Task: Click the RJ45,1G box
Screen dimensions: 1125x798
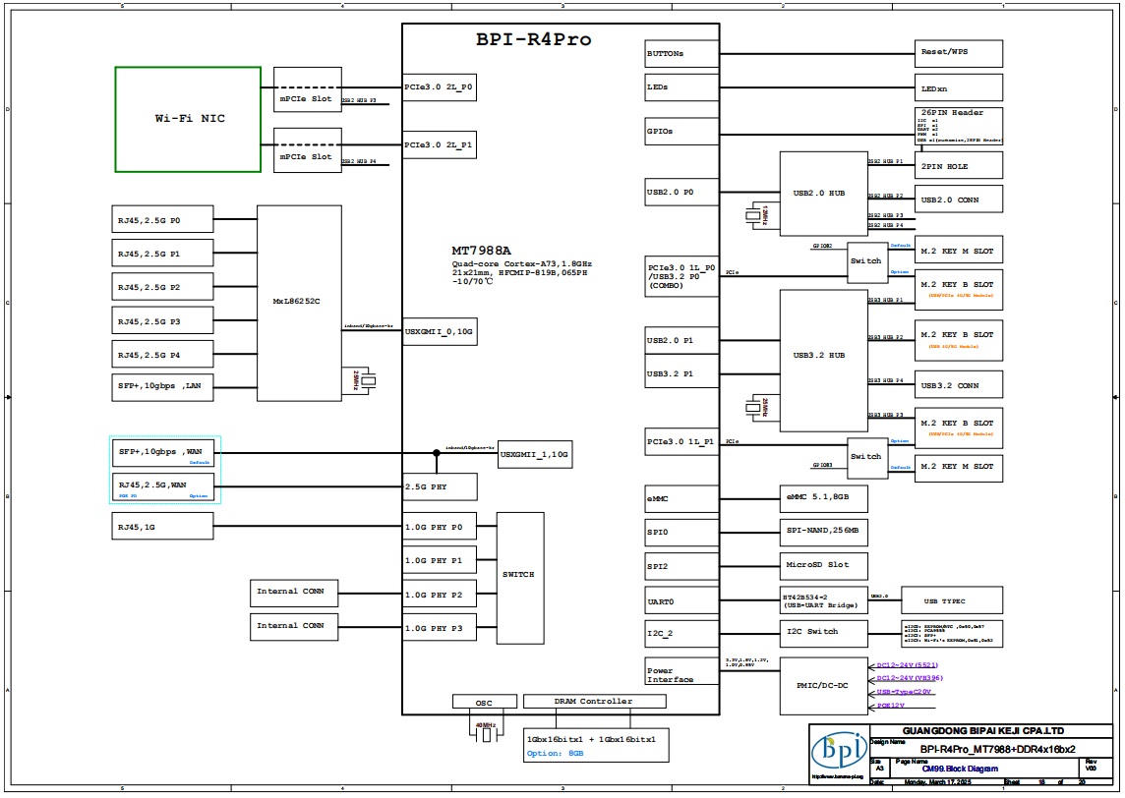Action: (162, 526)
